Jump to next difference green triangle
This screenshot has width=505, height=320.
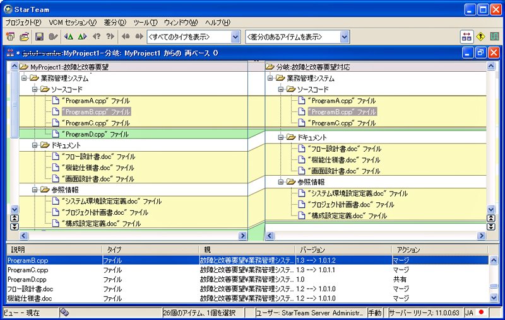[83, 37]
